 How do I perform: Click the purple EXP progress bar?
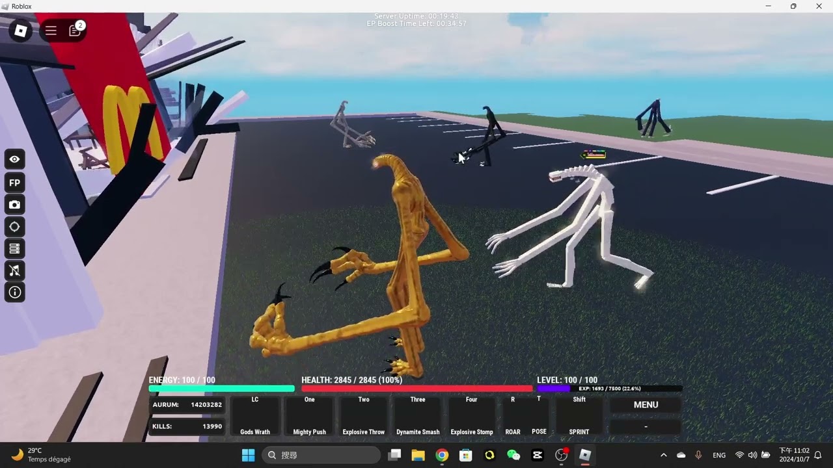[x=610, y=389]
